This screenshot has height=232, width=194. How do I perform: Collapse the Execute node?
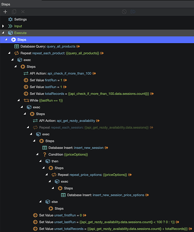pos(3,32)
